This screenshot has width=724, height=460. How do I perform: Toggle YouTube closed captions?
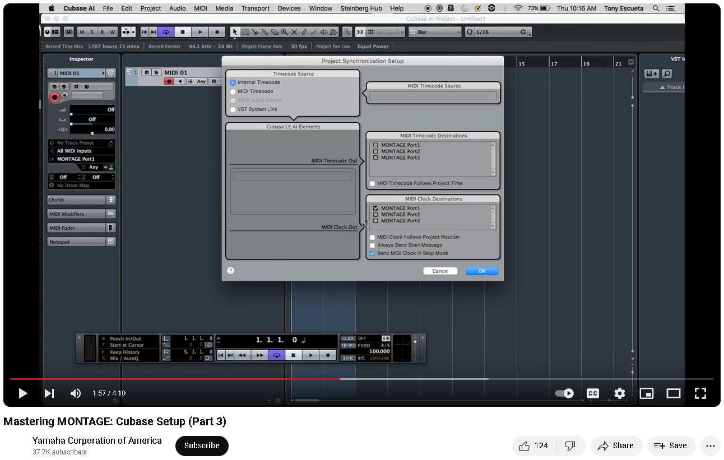click(593, 393)
